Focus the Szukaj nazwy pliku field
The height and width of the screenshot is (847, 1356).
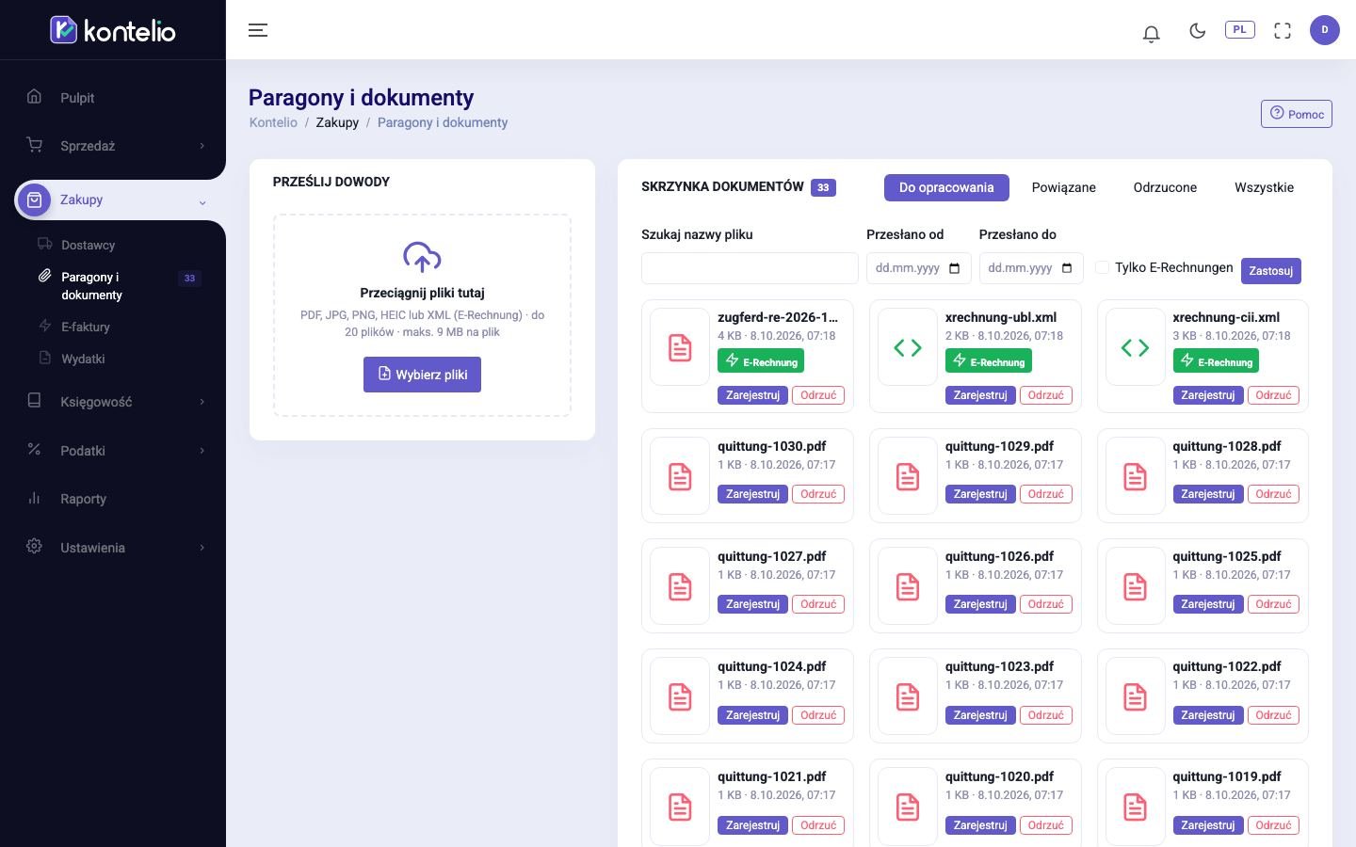pyautogui.click(x=750, y=268)
